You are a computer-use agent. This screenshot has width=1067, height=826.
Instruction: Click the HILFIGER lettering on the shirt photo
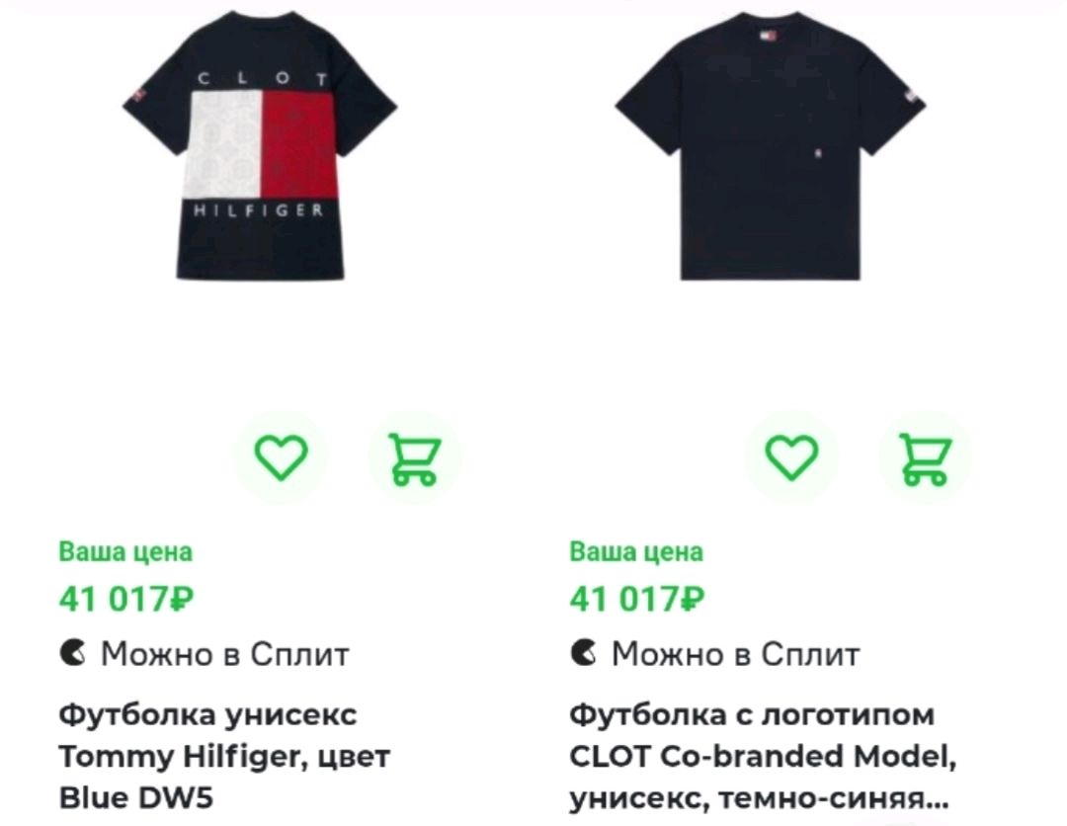258,210
